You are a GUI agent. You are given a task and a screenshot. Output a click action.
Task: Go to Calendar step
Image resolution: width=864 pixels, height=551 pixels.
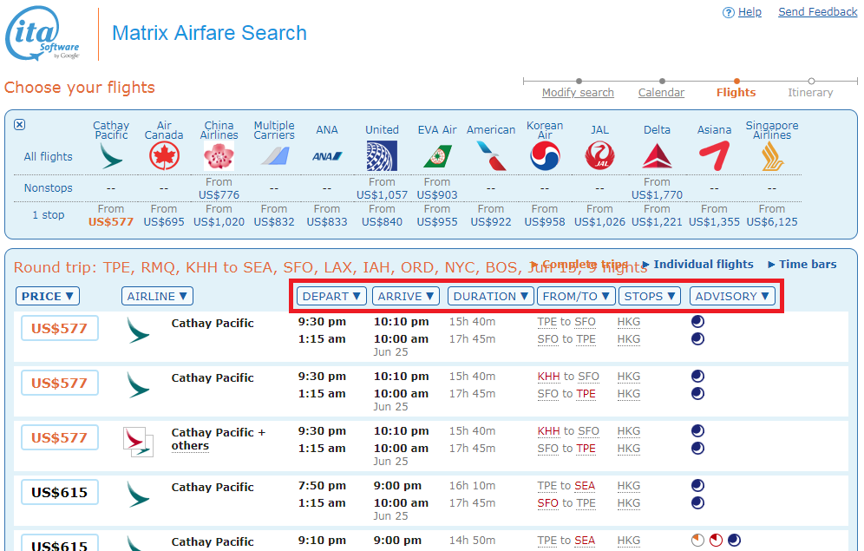661,93
